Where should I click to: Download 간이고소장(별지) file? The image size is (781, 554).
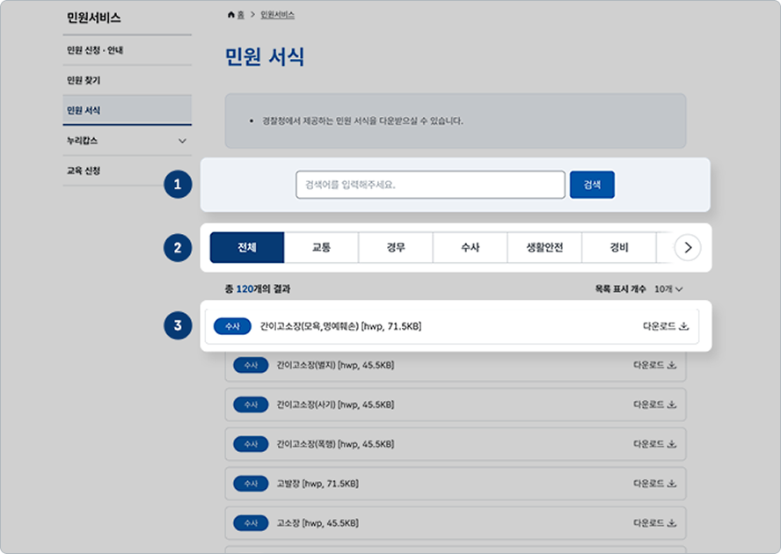[x=655, y=365]
